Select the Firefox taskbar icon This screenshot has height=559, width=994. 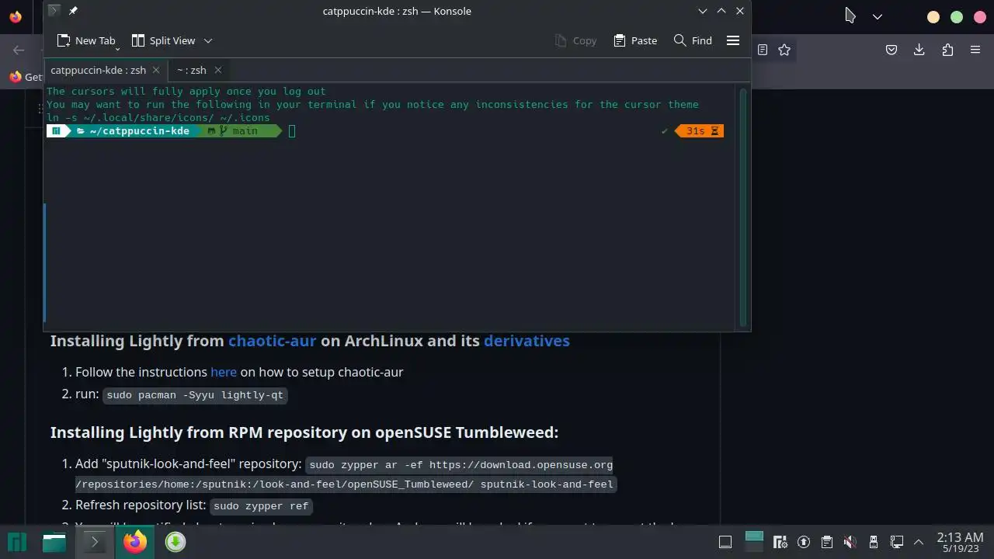tap(134, 542)
